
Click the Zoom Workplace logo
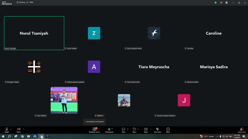coord(7,3)
